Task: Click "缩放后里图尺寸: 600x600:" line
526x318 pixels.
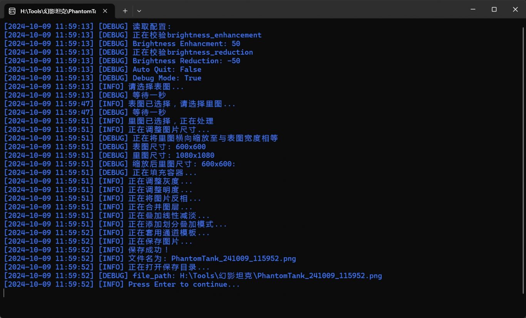Action: click(x=120, y=164)
